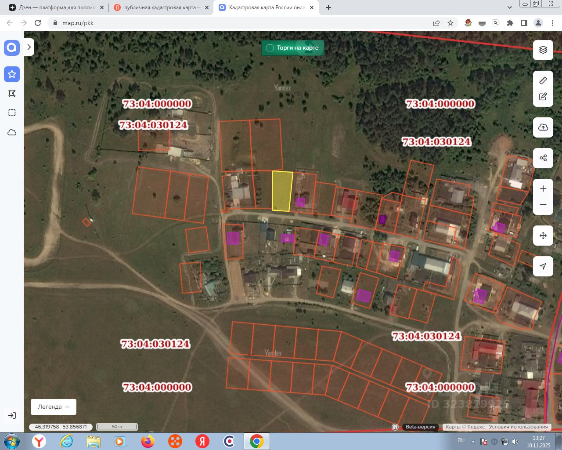Click the map service logo icon

(12, 47)
